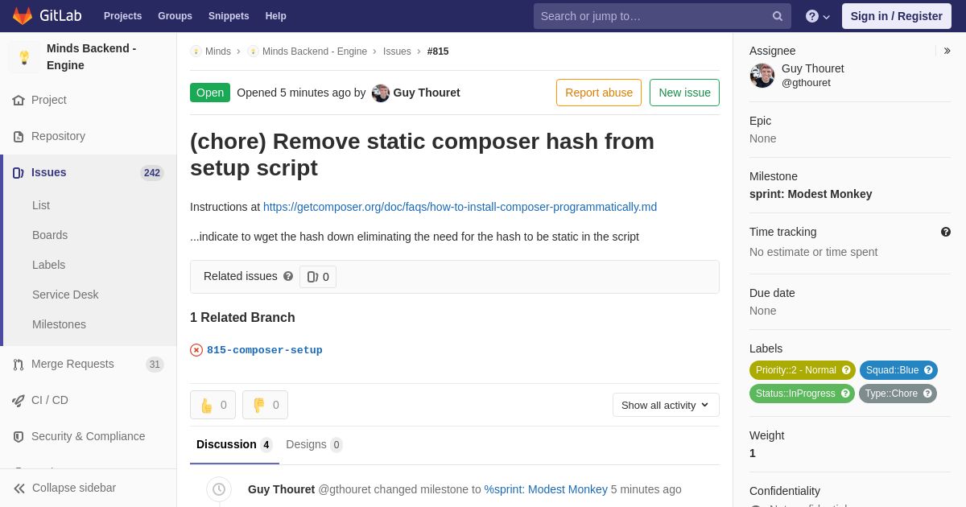
Task: Click the Collapse sidebar double-chevron icon
Action: click(19, 488)
